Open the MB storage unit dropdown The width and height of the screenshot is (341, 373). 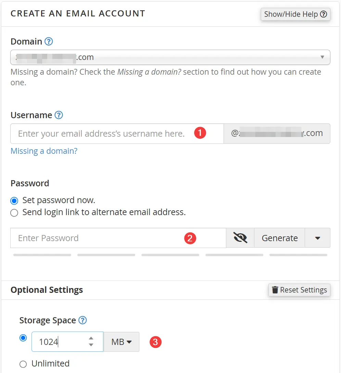coord(122,342)
